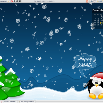Select day 28 in the calendar
Screen dimensions: 103x103
pyautogui.click(x=101, y=25)
